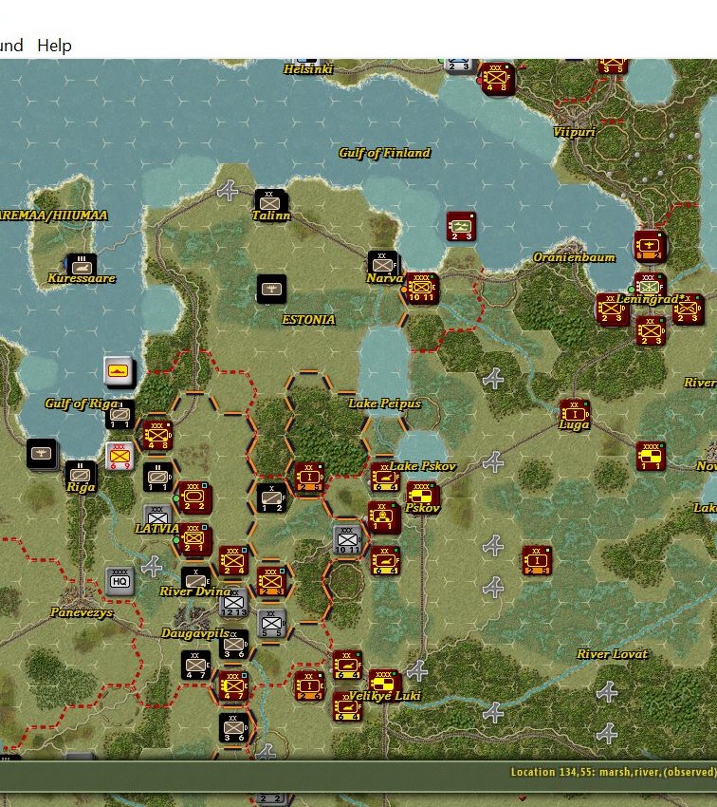Select the German XX counter at Narva
Screen dimensions: 717x807
click(382, 264)
